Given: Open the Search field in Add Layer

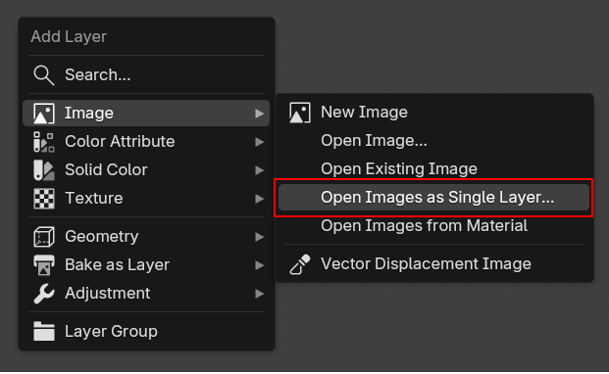Looking at the screenshot, I should [146, 75].
